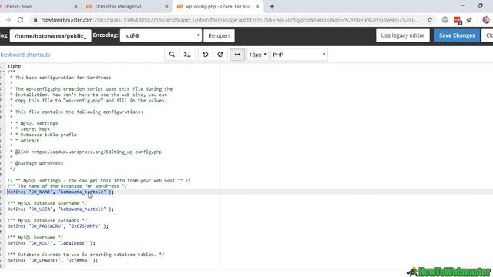Click the MySQL hostname comment
Viewport: 493px width, 277px height.
pyautogui.click(x=35, y=238)
